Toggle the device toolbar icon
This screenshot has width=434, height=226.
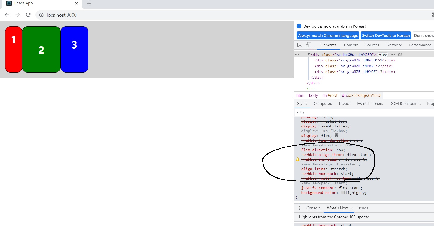click(309, 45)
